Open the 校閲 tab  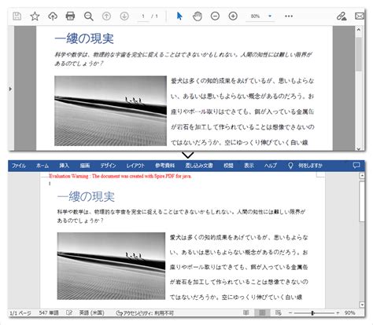pos(228,166)
